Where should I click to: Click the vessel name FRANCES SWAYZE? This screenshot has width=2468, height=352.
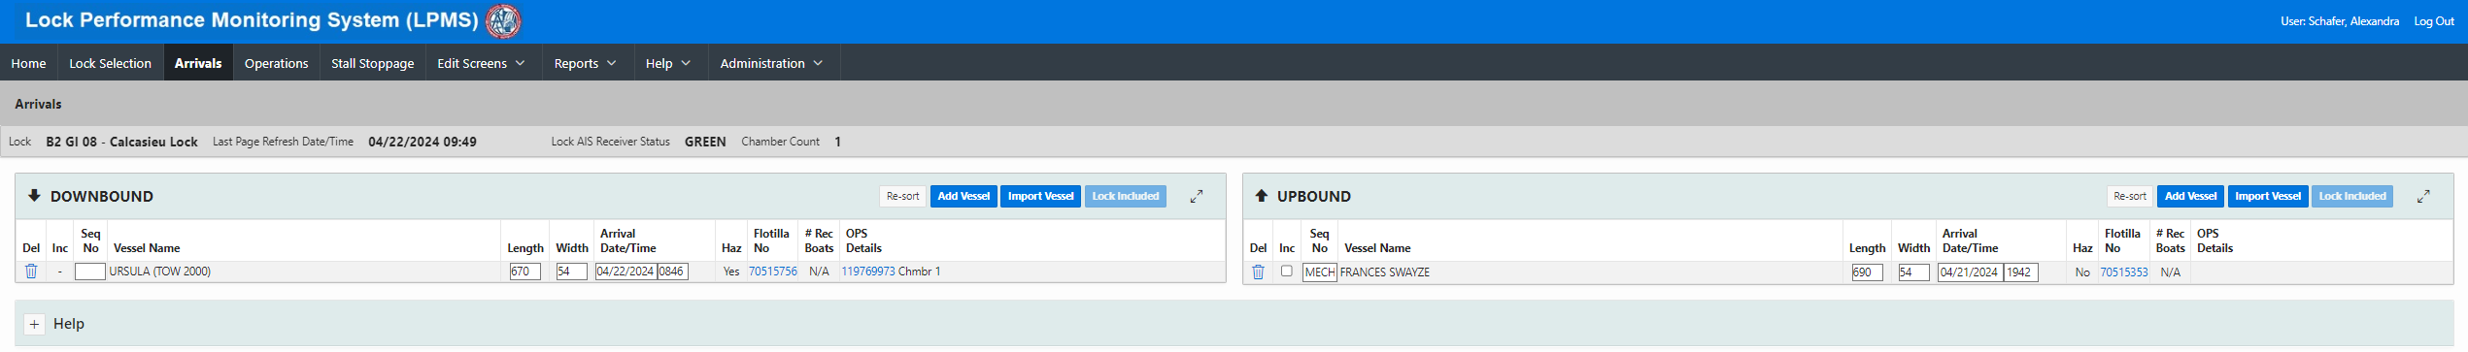point(1384,272)
